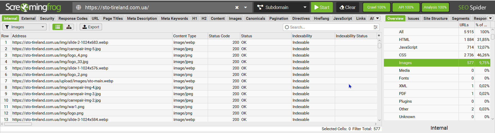Viewport: 495px width, 133px height.
Task: Switch to tree view icon
Action: [x=69, y=27]
